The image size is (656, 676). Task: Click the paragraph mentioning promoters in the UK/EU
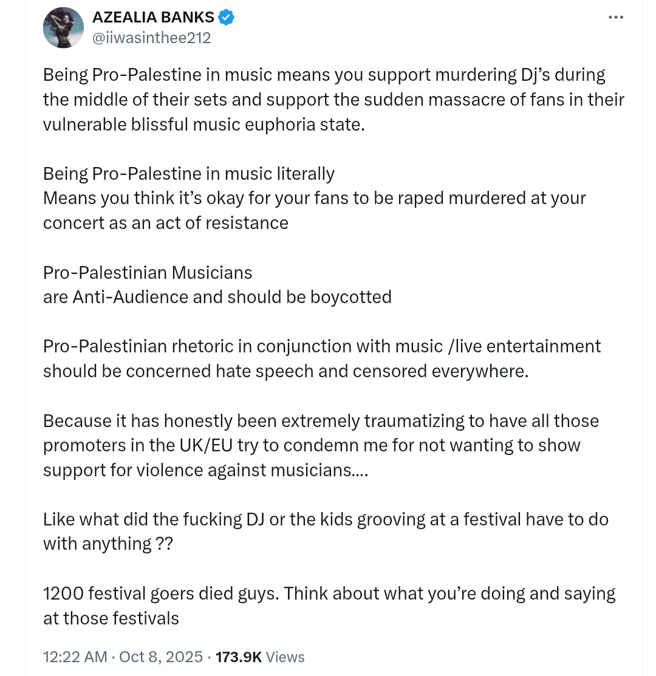321,445
